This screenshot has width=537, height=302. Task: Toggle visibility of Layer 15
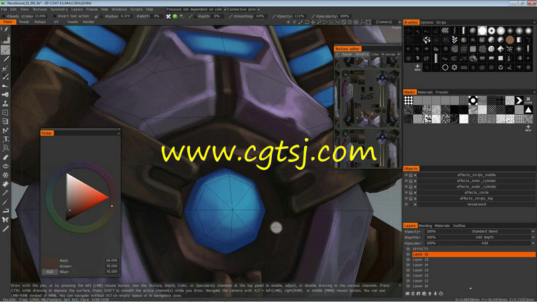pyautogui.click(x=408, y=260)
